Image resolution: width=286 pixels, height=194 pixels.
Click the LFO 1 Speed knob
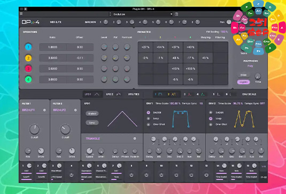[89, 151]
